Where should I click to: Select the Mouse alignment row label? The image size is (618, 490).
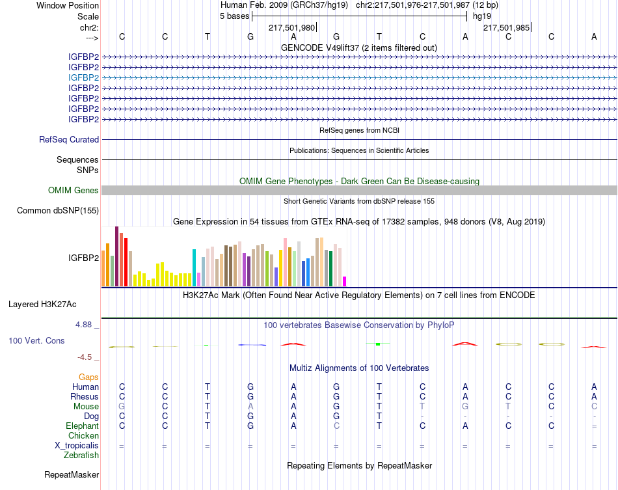(x=86, y=407)
